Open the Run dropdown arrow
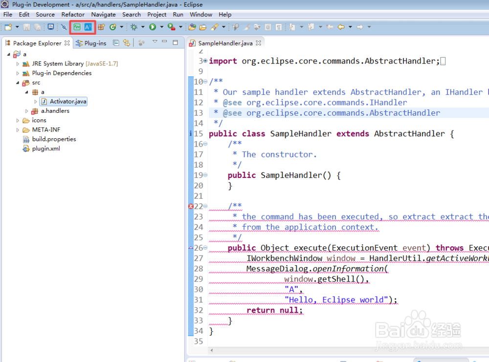 [161, 27]
